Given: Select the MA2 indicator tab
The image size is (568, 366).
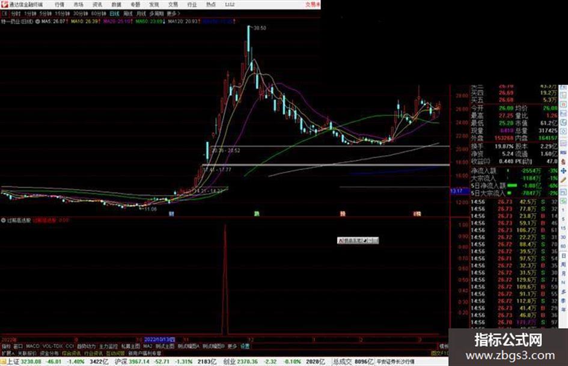Looking at the screenshot, I should point(147,346).
